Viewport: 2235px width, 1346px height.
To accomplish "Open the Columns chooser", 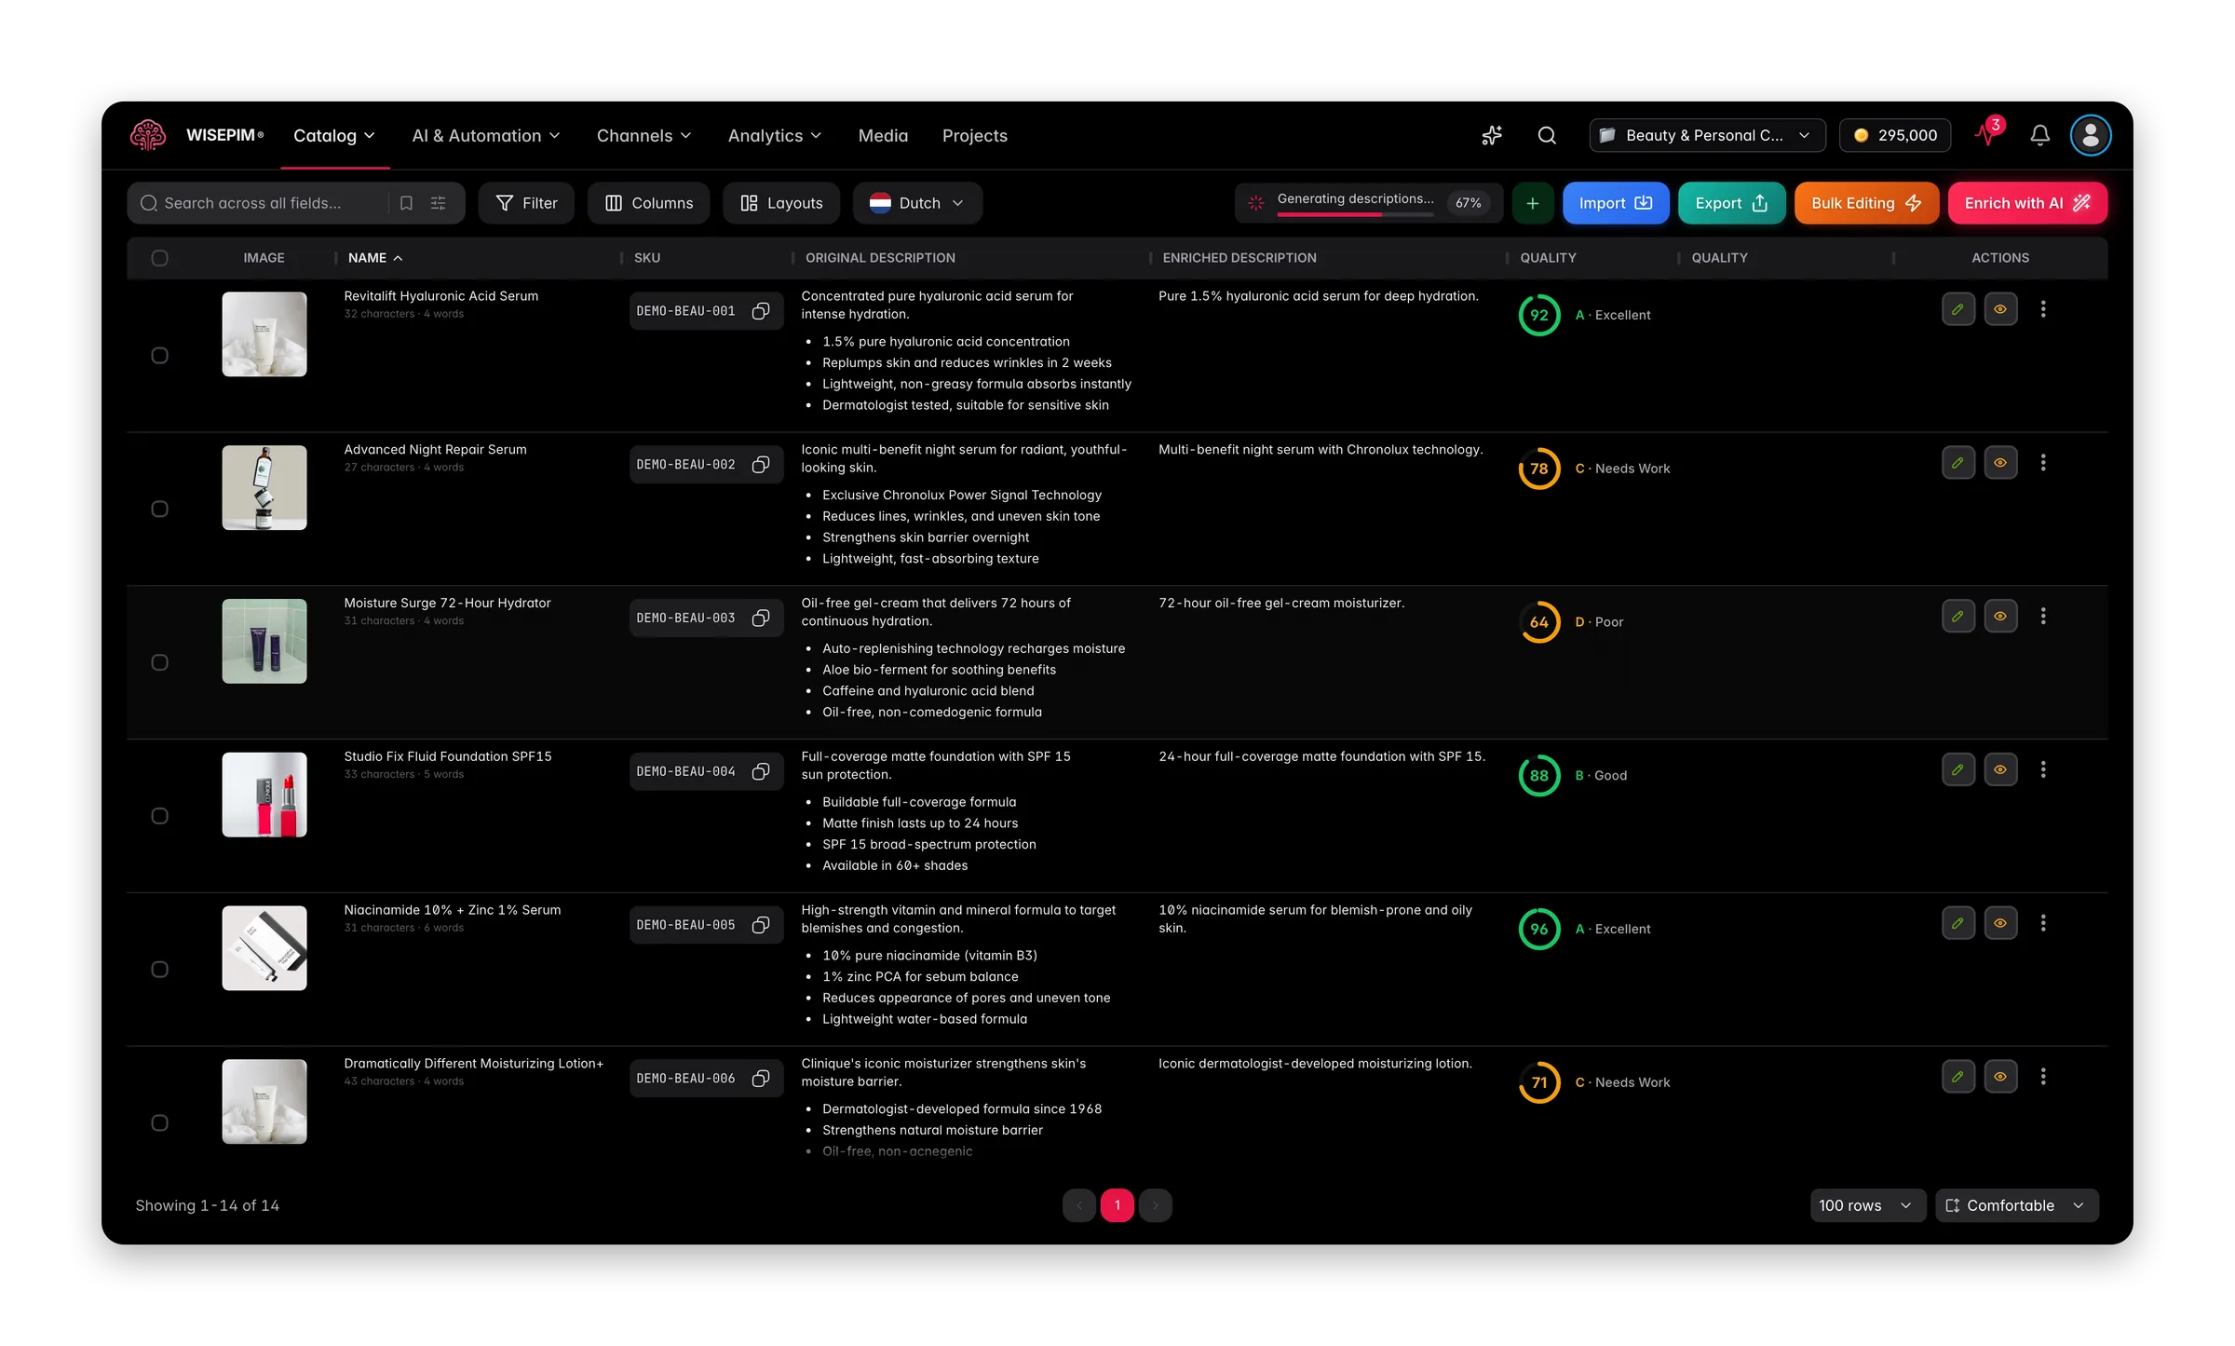I will coord(648,203).
